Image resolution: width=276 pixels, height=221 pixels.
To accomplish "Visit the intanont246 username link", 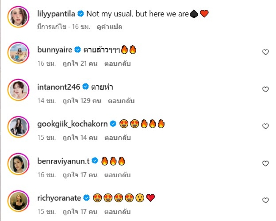I will pos(58,87).
